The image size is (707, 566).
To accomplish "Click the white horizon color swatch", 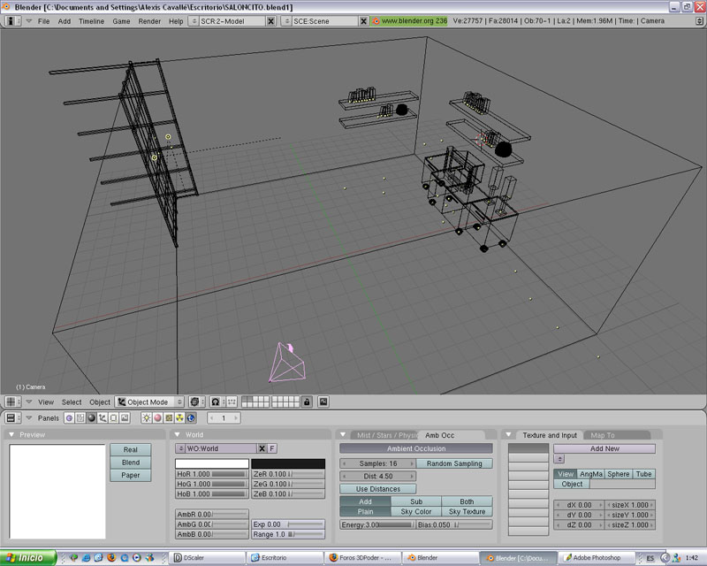I will pyautogui.click(x=212, y=464).
